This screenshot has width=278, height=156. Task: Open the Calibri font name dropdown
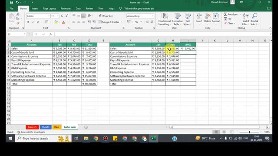pos(49,16)
